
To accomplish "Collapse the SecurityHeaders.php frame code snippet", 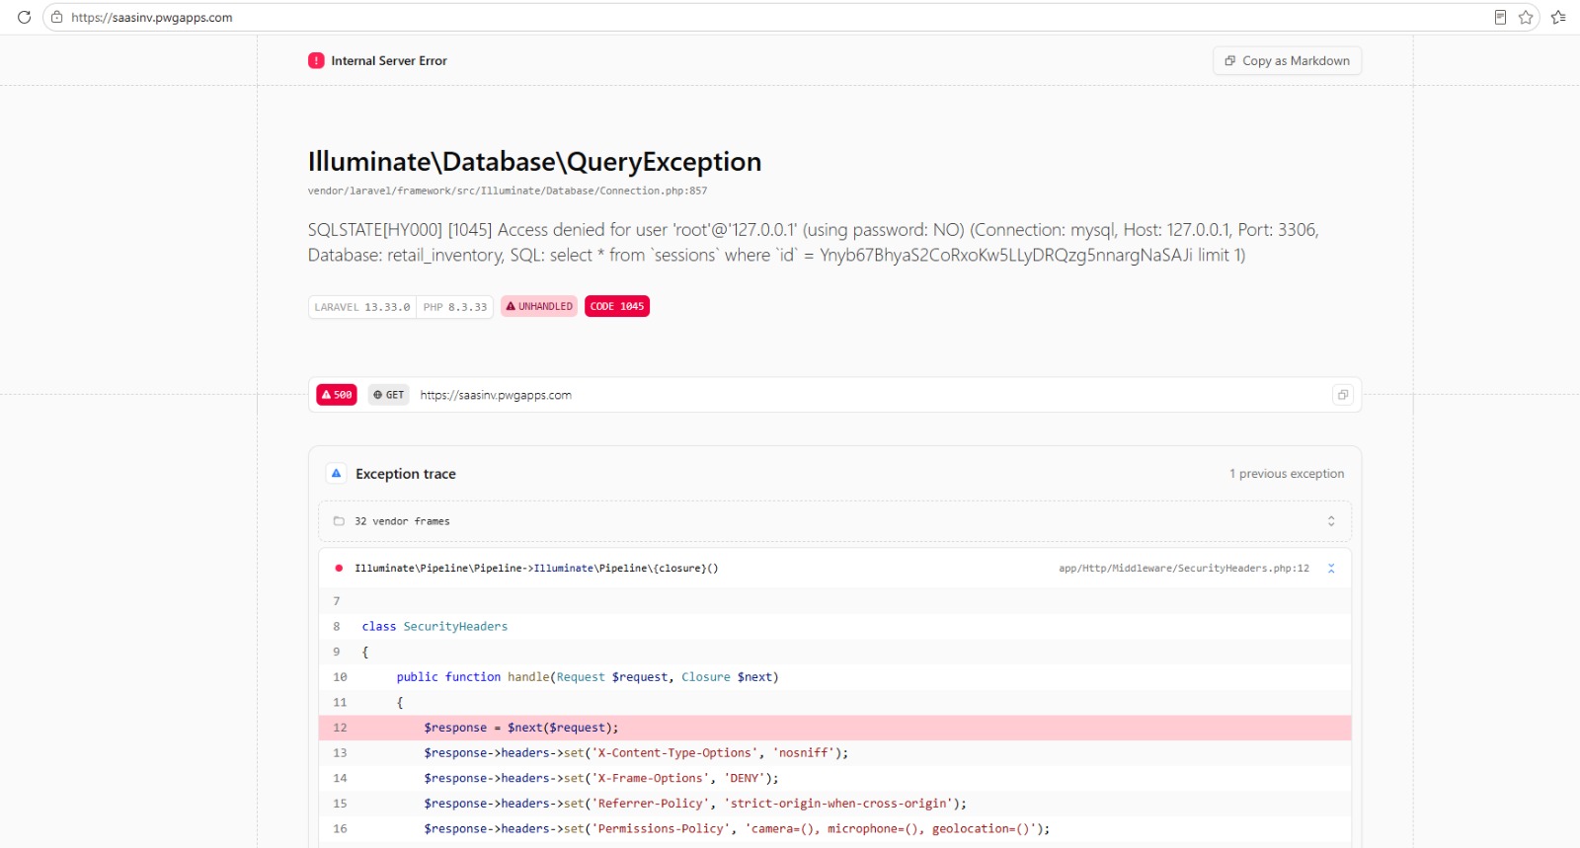I will coord(1331,569).
